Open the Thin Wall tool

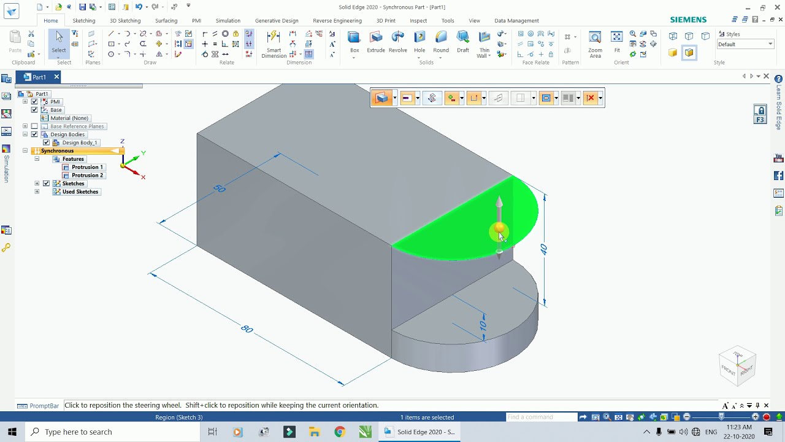[x=484, y=44]
